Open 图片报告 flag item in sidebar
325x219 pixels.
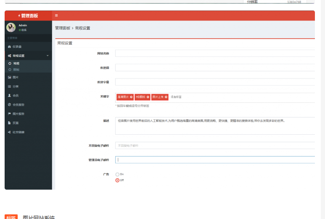coord(18,114)
